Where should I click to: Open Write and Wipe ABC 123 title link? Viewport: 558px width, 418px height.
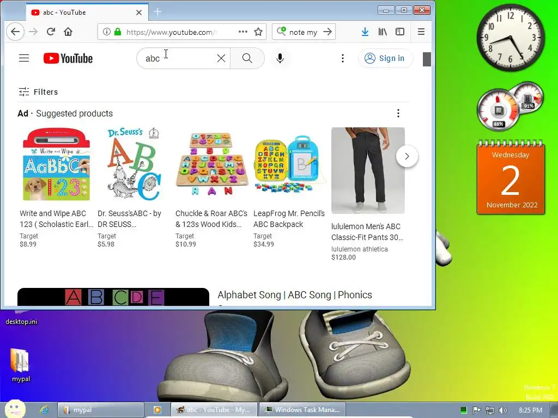[56, 219]
